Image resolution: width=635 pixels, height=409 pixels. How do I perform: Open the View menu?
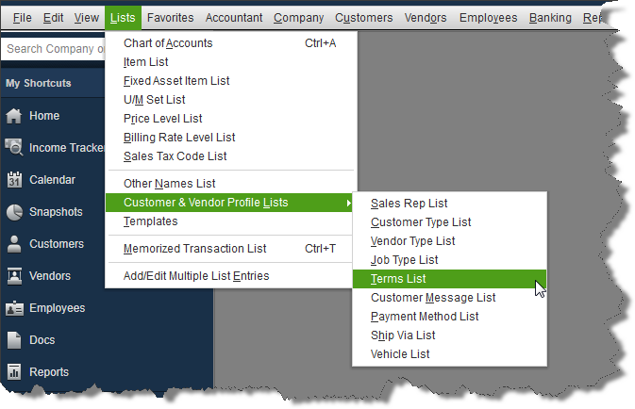[x=86, y=18]
